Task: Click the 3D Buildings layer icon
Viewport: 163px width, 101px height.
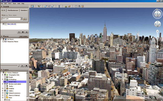Action: pos(7,80)
